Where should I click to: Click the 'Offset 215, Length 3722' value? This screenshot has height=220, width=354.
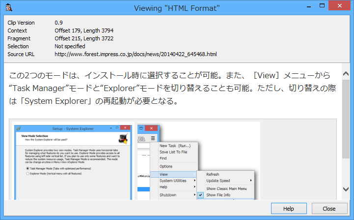pyautogui.click(x=84, y=38)
